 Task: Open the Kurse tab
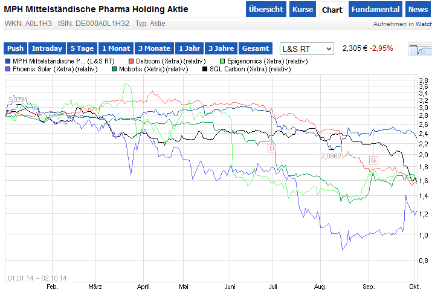[x=302, y=10]
